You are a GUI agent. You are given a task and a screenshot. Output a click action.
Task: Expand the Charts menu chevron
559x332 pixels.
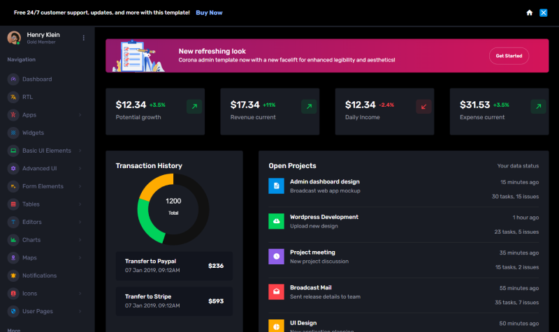(x=80, y=240)
